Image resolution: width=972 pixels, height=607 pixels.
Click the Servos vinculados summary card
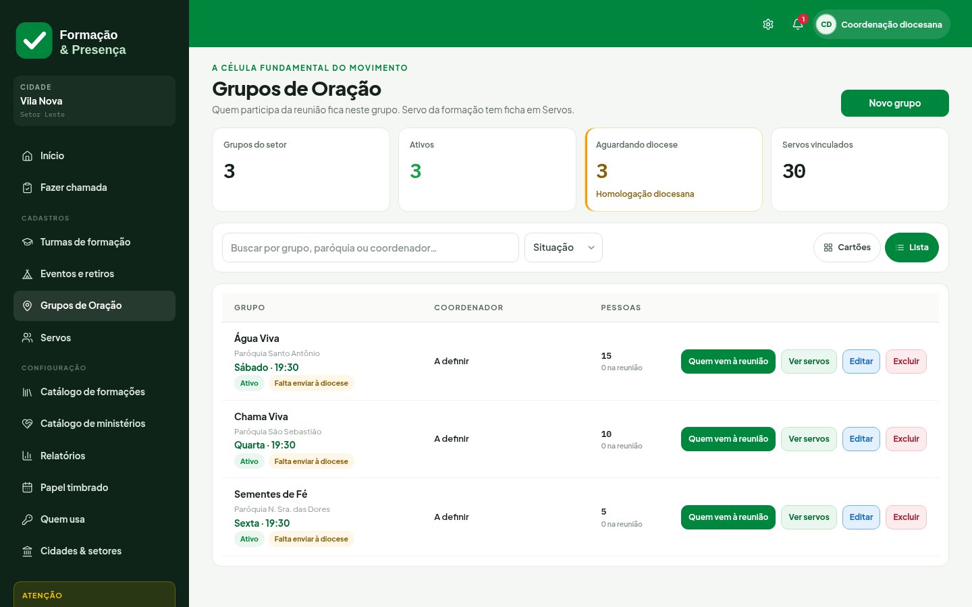point(860,170)
